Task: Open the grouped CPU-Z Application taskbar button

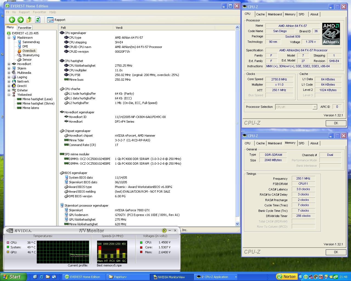Action: [216, 277]
